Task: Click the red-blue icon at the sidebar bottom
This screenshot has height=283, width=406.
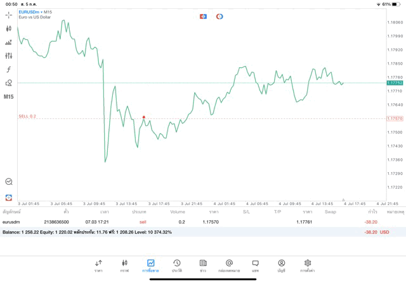Action: point(8,198)
